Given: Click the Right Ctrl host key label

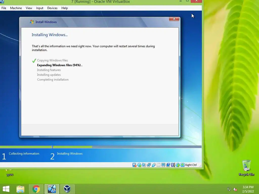Looking at the screenshot, I should pos(191,165).
